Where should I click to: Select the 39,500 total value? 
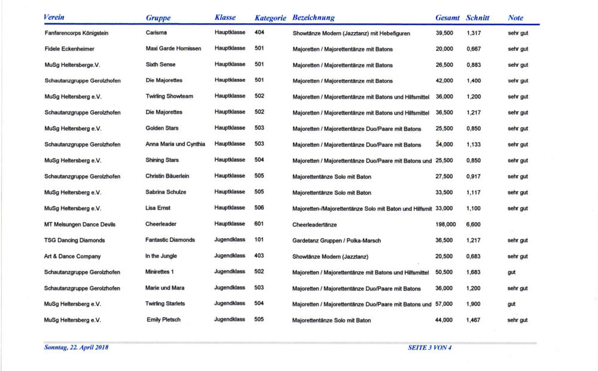coord(444,33)
